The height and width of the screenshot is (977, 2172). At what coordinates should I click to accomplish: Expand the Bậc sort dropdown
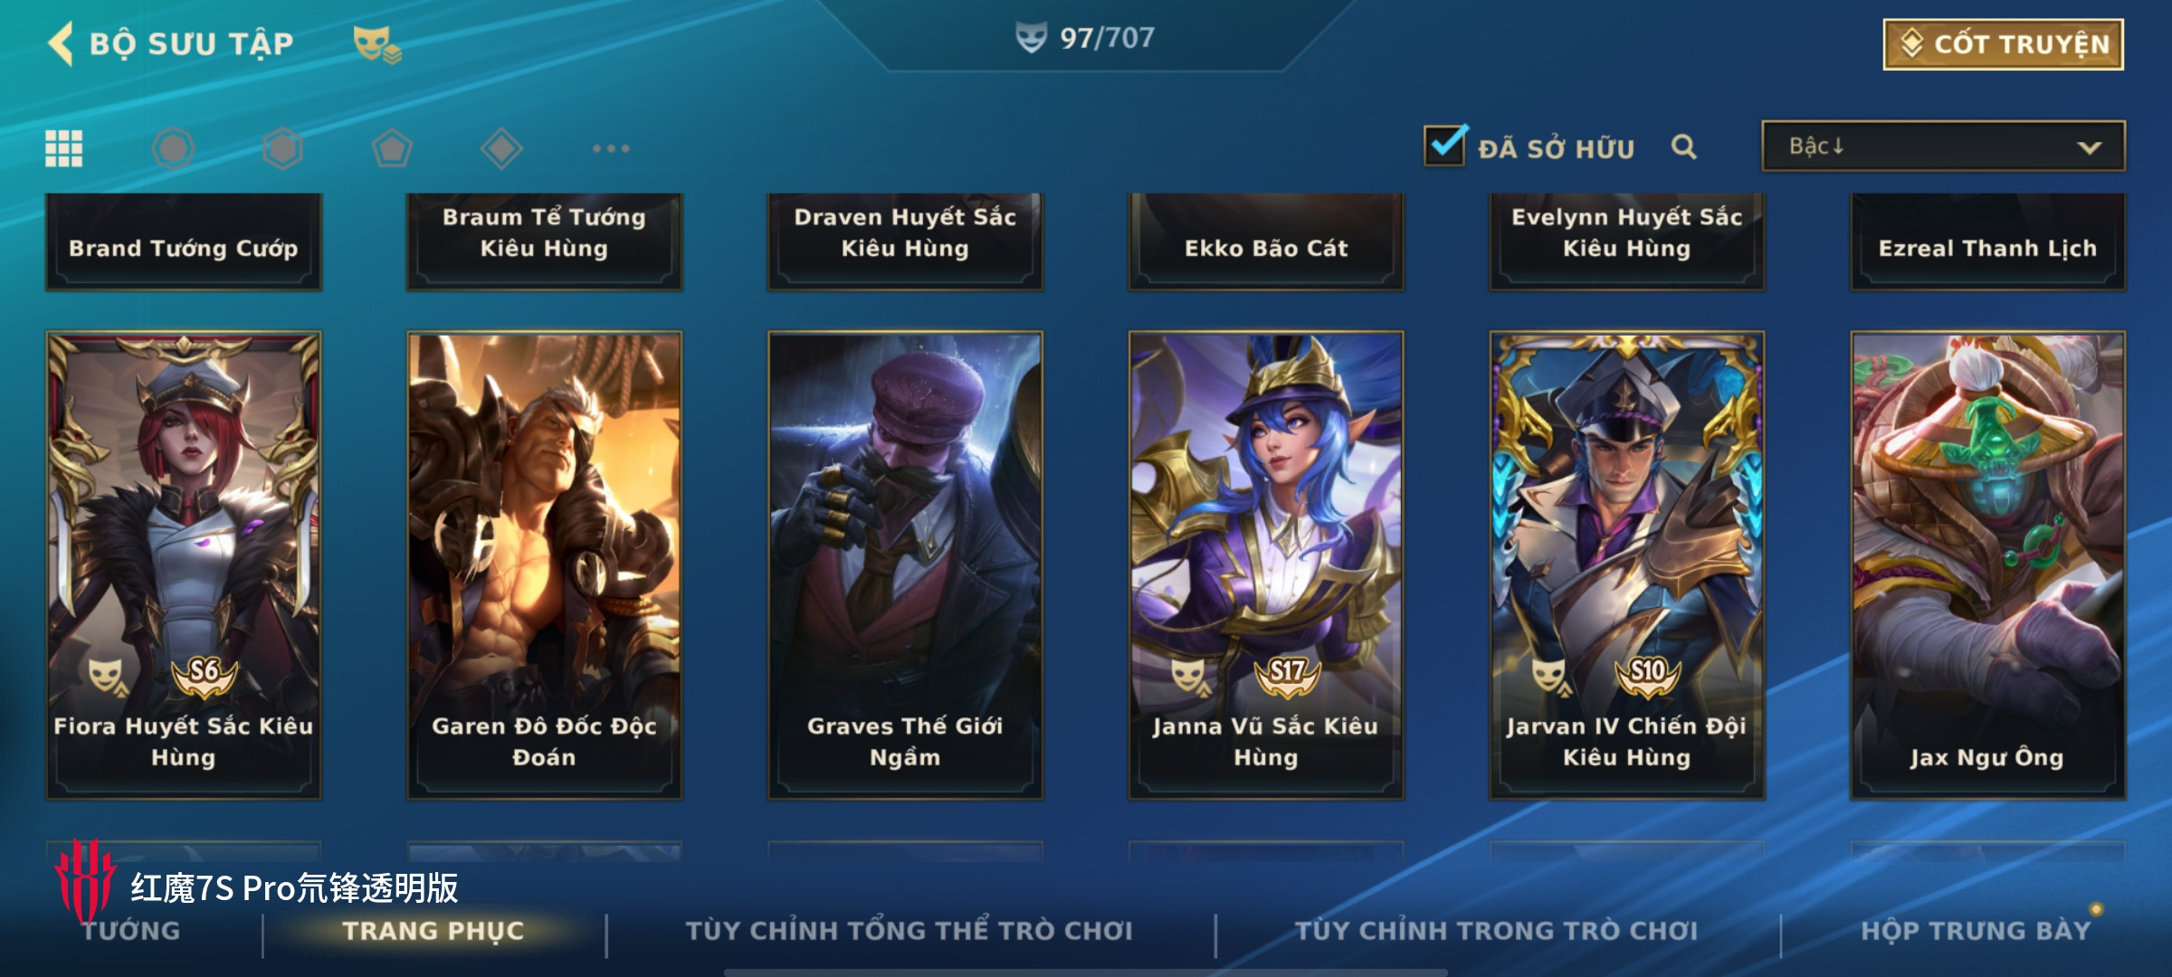tap(1943, 147)
